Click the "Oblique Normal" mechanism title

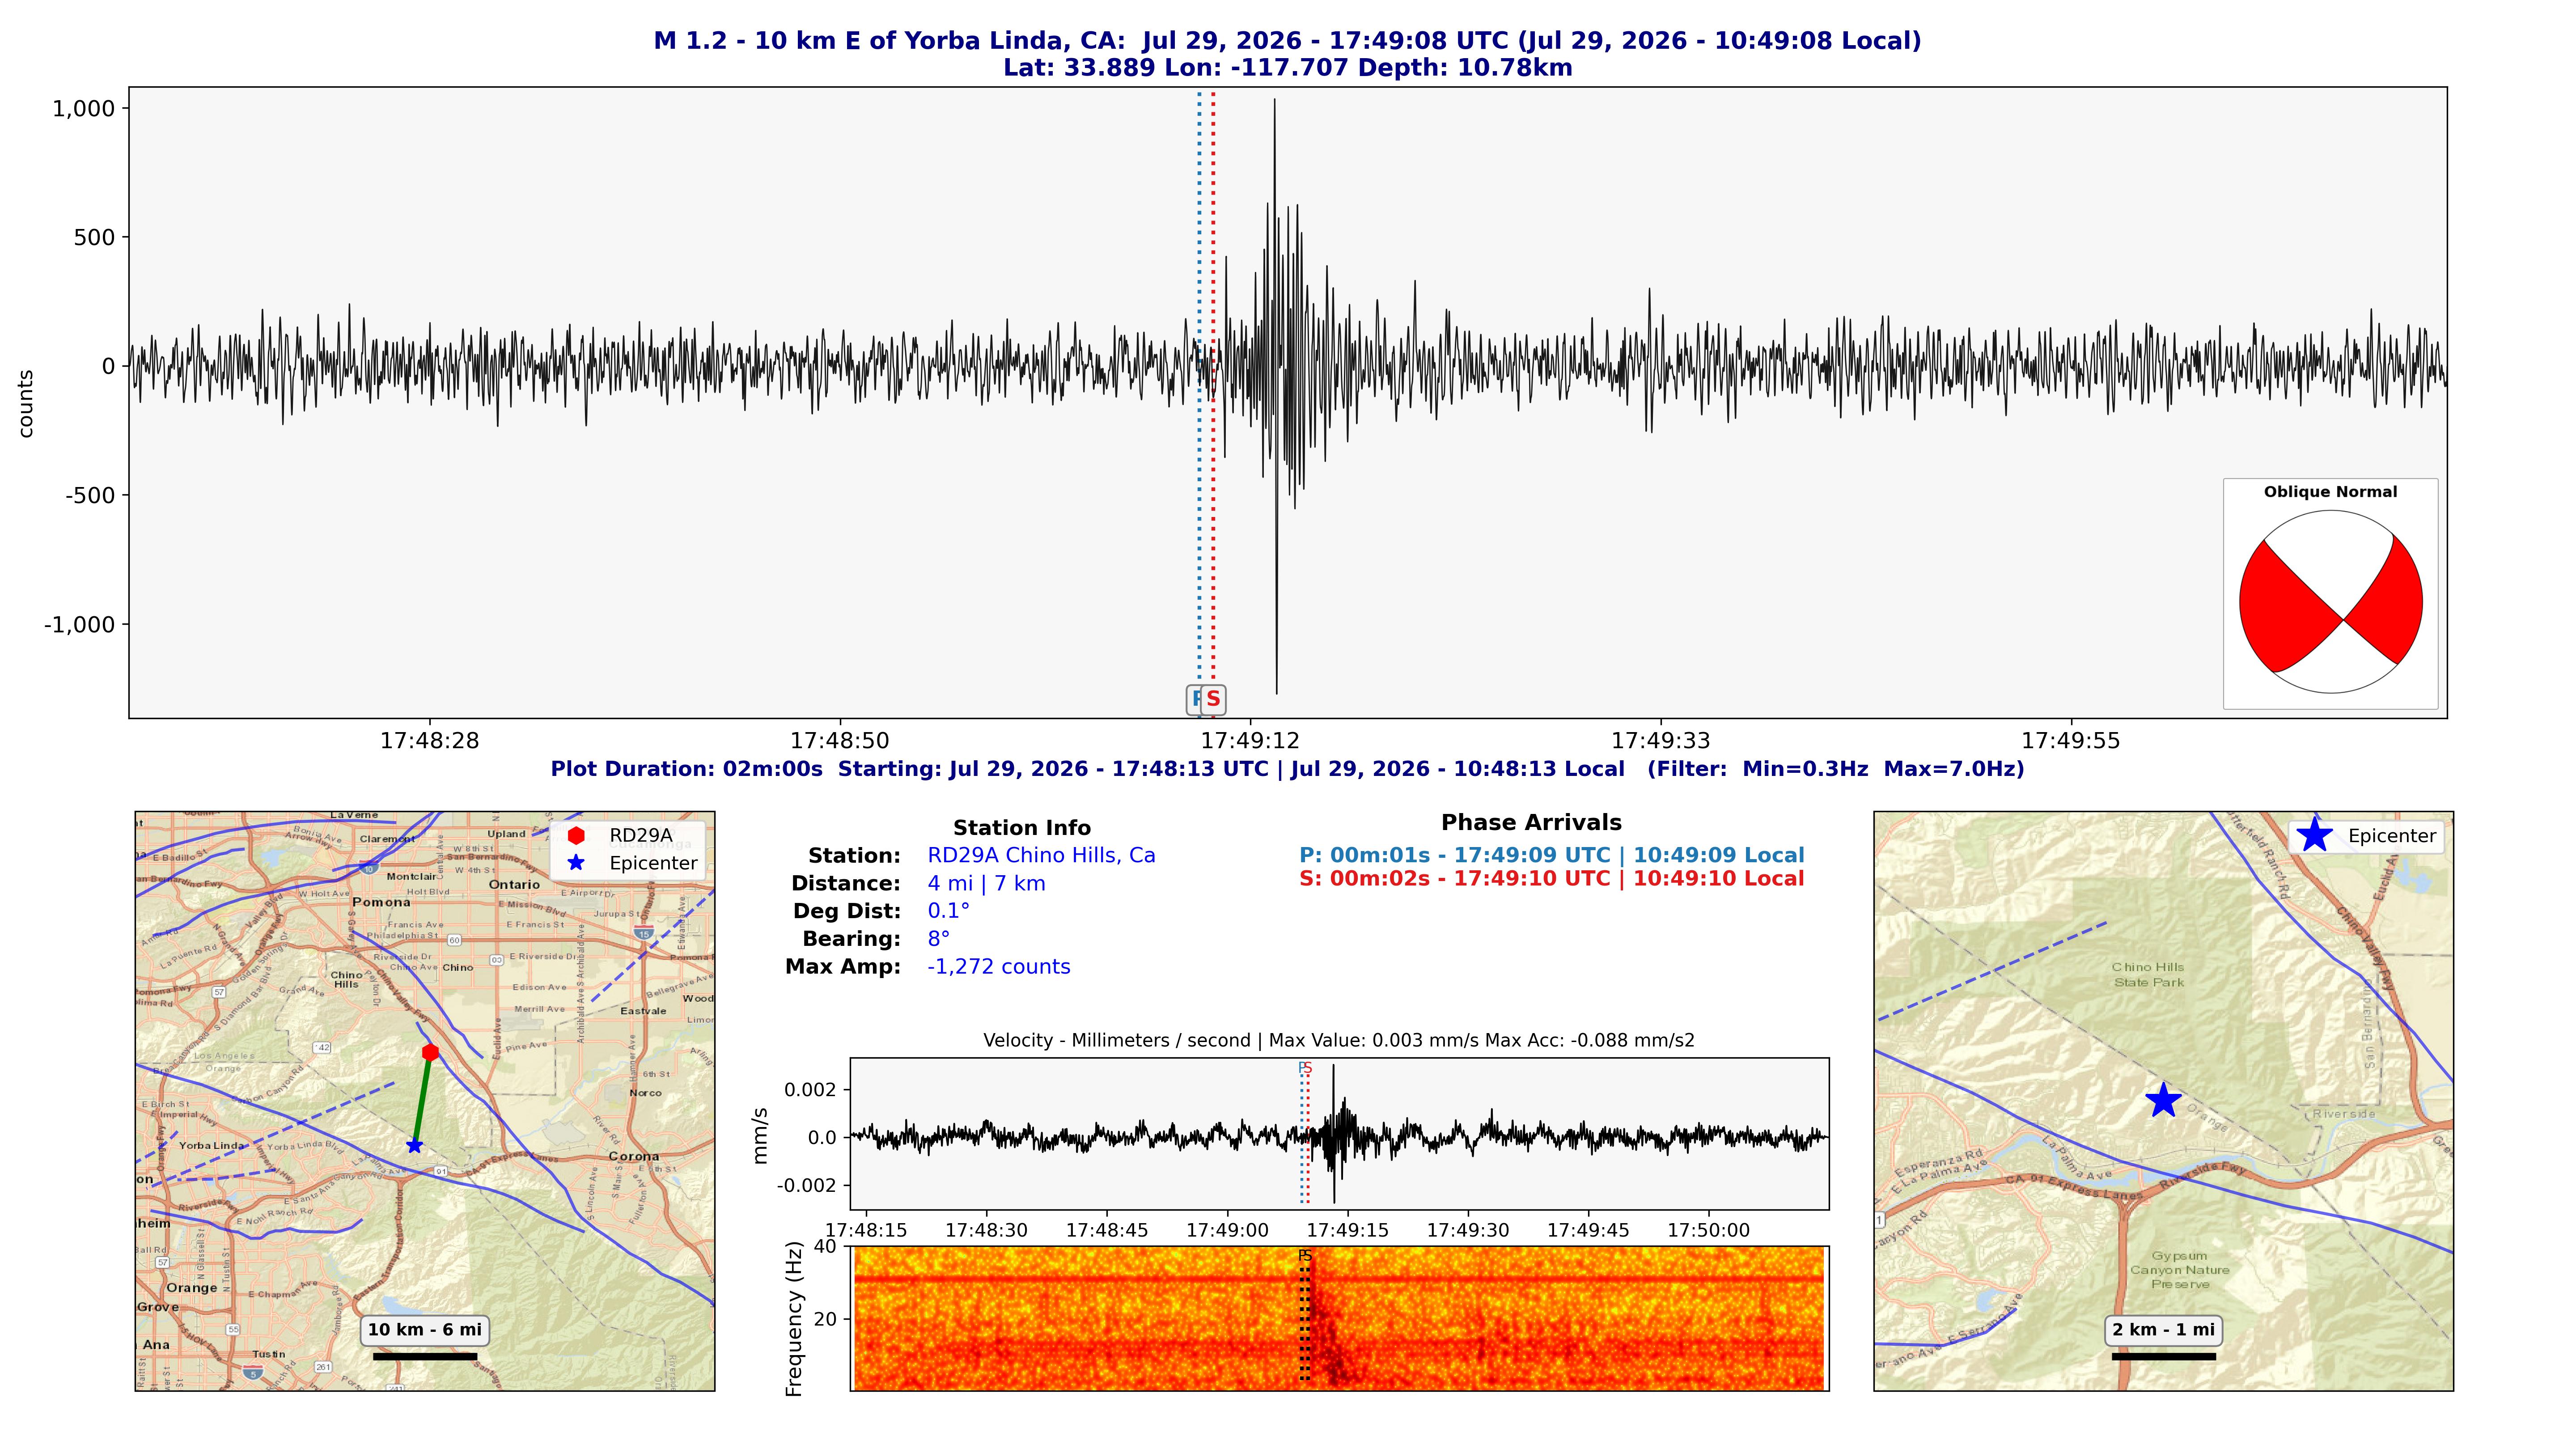(2330, 492)
